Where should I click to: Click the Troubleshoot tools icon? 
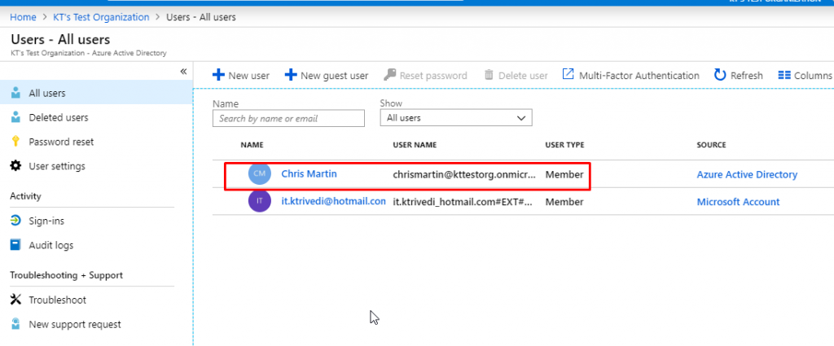point(16,300)
